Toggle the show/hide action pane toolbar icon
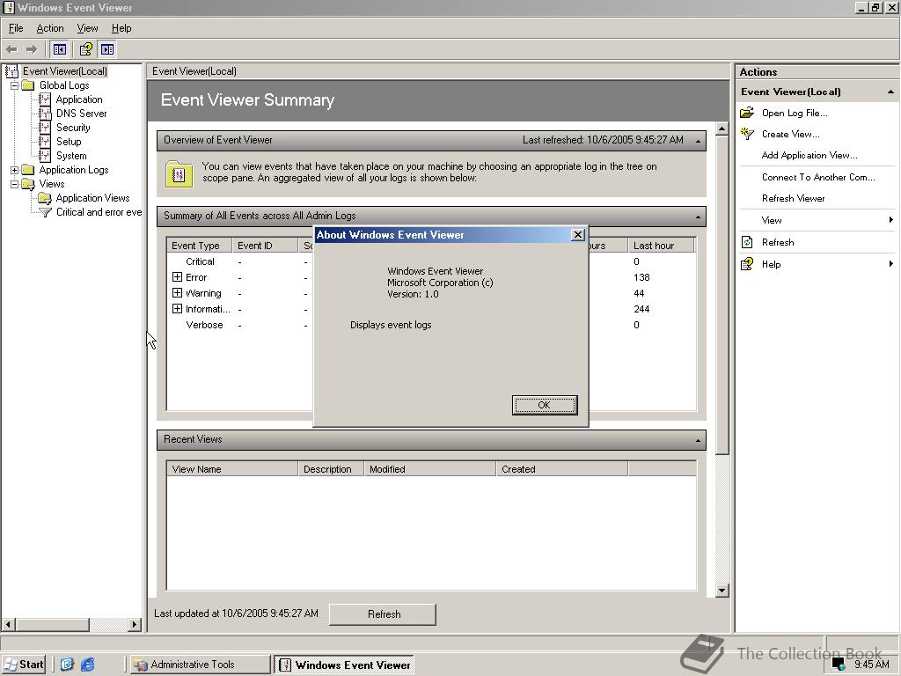The image size is (901, 676). coord(106,49)
